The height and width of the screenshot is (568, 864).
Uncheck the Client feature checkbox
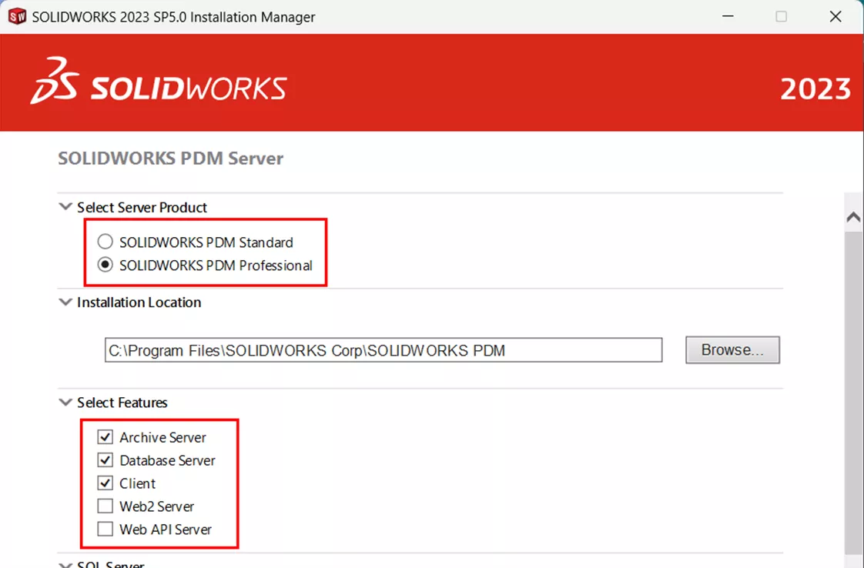[105, 483]
